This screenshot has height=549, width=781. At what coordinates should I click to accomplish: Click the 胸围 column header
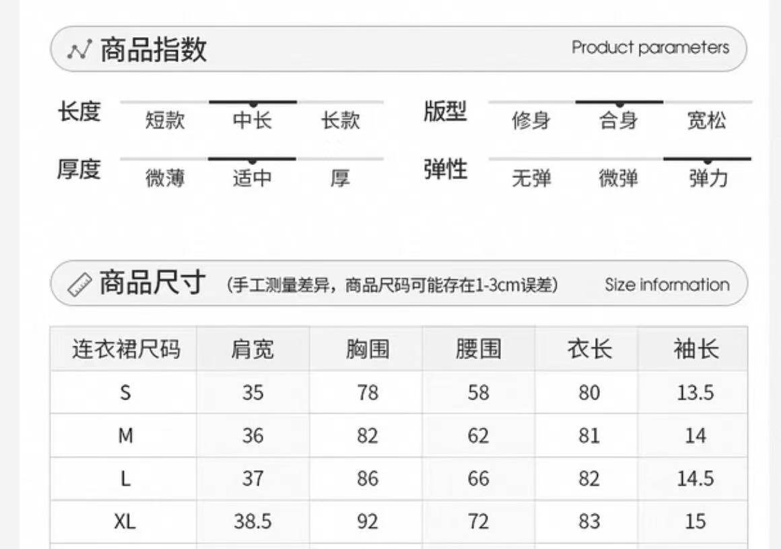click(367, 349)
